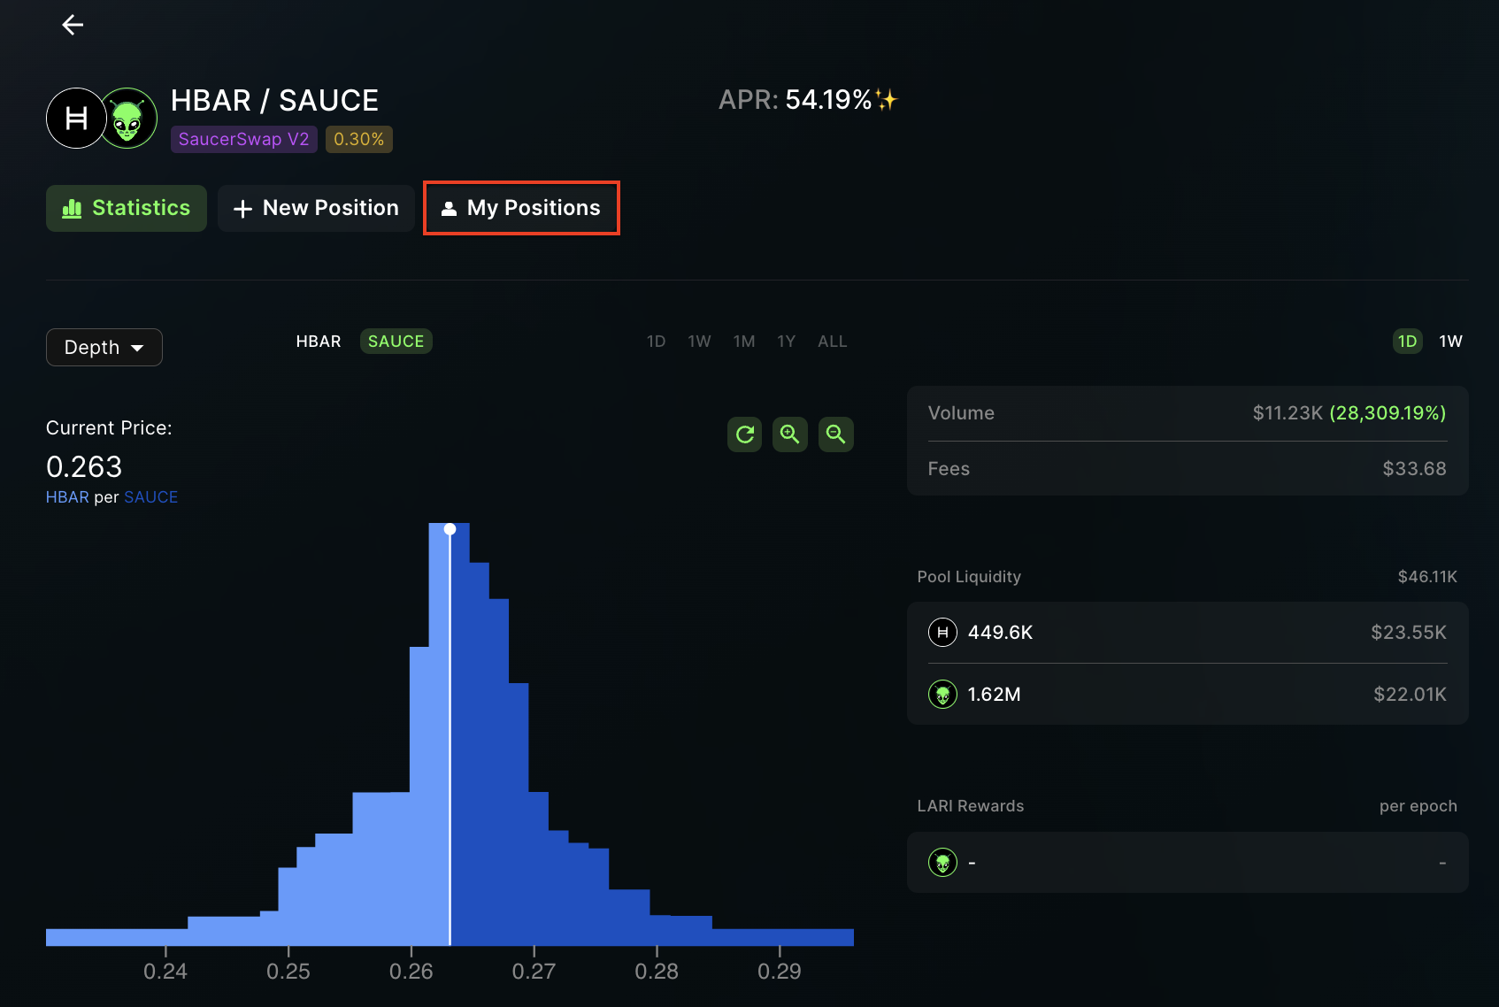Go back using the arrow icon

[73, 25]
